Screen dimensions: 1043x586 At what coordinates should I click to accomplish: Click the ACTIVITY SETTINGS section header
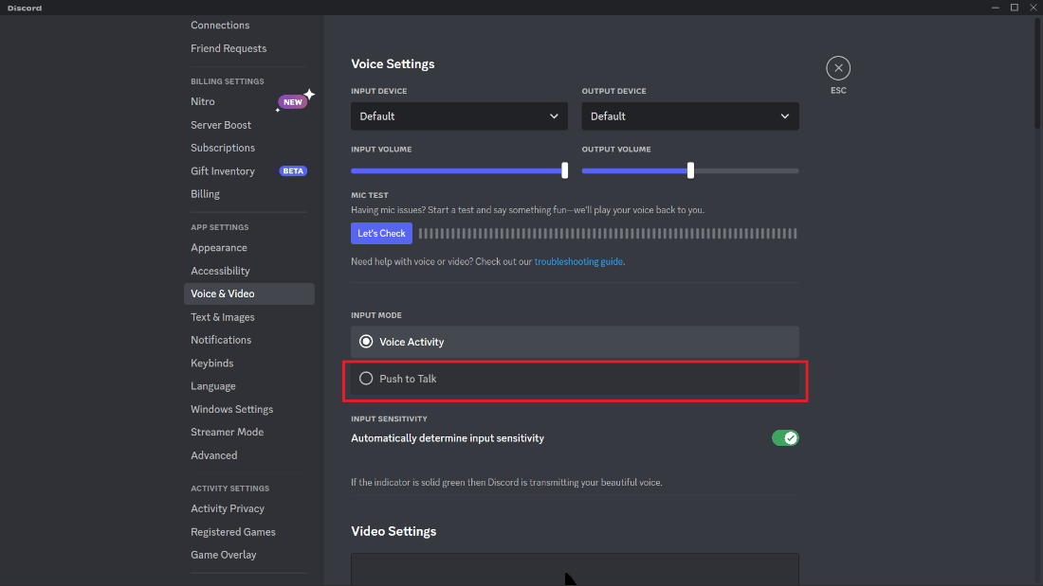pyautogui.click(x=230, y=488)
